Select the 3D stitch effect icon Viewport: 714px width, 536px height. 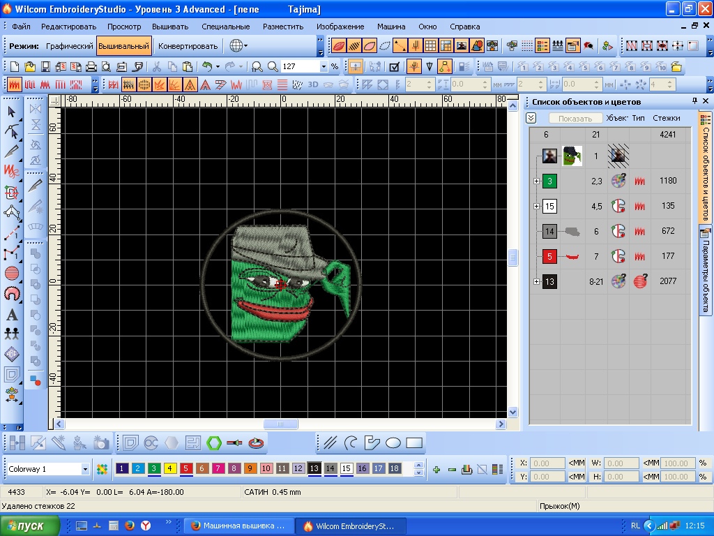point(313,84)
